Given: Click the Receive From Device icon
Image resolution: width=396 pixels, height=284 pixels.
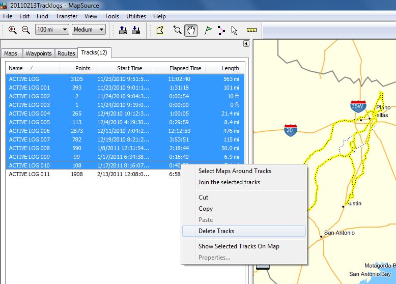Looking at the screenshot, I should (x=136, y=30).
